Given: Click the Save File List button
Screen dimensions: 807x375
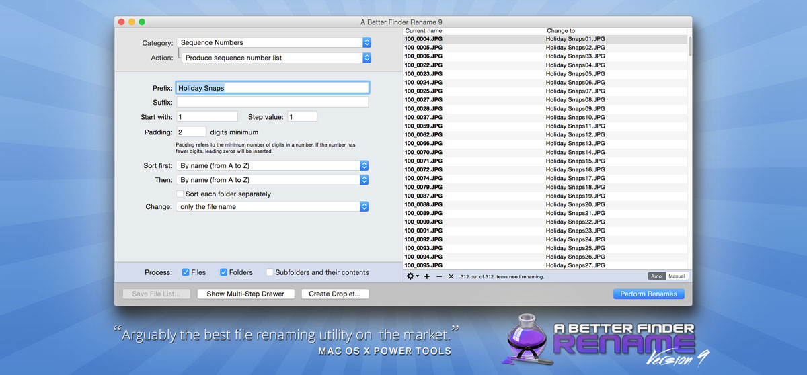Looking at the screenshot, I should 157,294.
